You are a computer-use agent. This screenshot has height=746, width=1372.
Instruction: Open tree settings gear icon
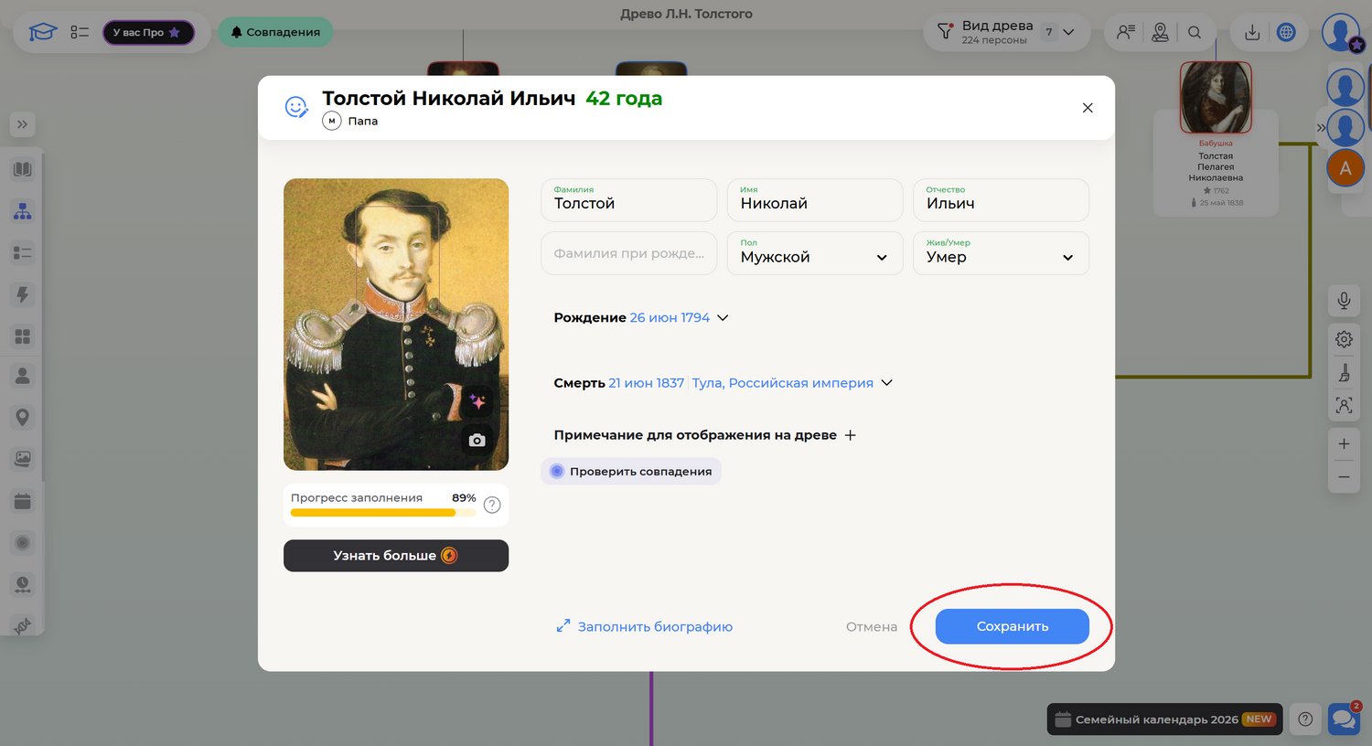[x=1344, y=339]
